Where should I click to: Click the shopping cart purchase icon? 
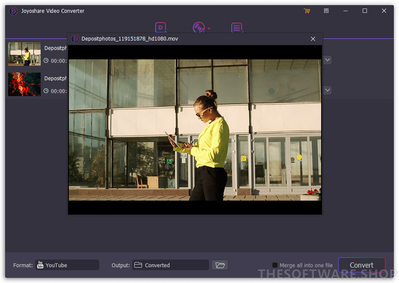[x=307, y=11]
